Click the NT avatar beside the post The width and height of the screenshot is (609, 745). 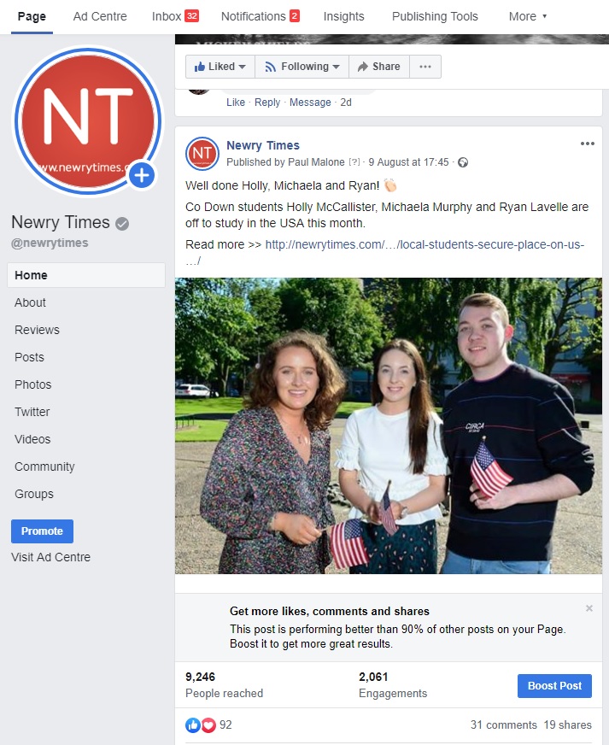coord(202,154)
